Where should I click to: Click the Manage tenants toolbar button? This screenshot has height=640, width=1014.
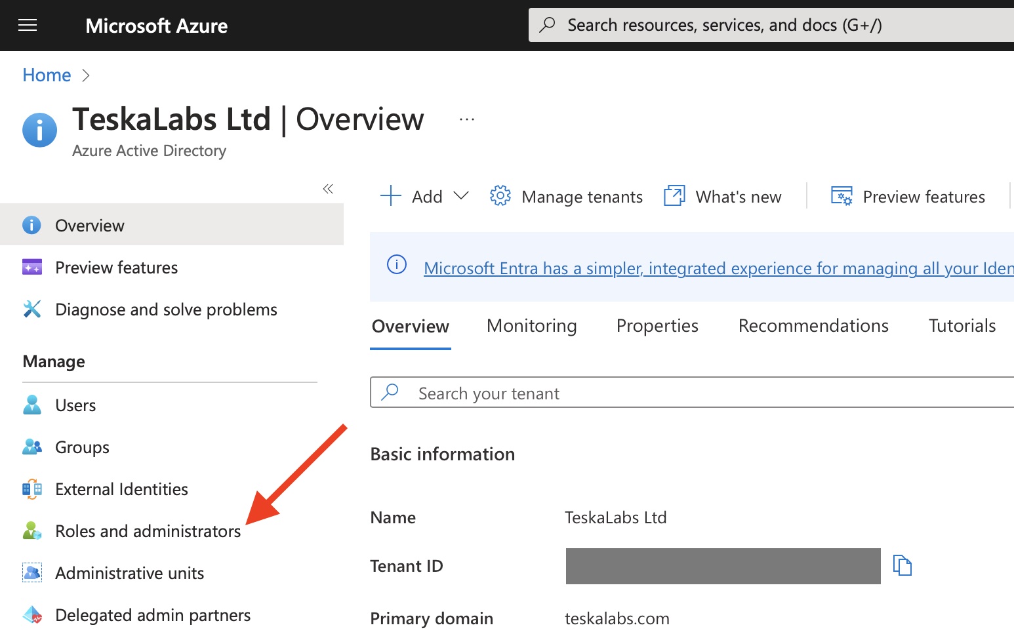pos(566,196)
